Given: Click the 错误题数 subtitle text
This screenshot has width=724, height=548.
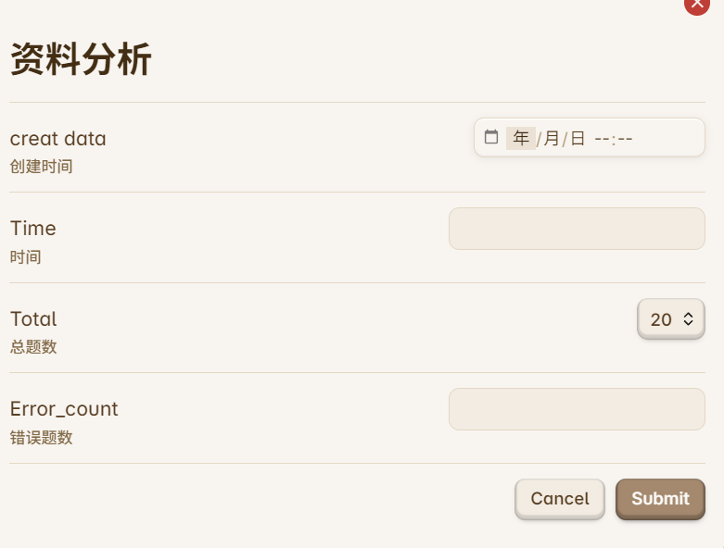Looking at the screenshot, I should click(41, 438).
